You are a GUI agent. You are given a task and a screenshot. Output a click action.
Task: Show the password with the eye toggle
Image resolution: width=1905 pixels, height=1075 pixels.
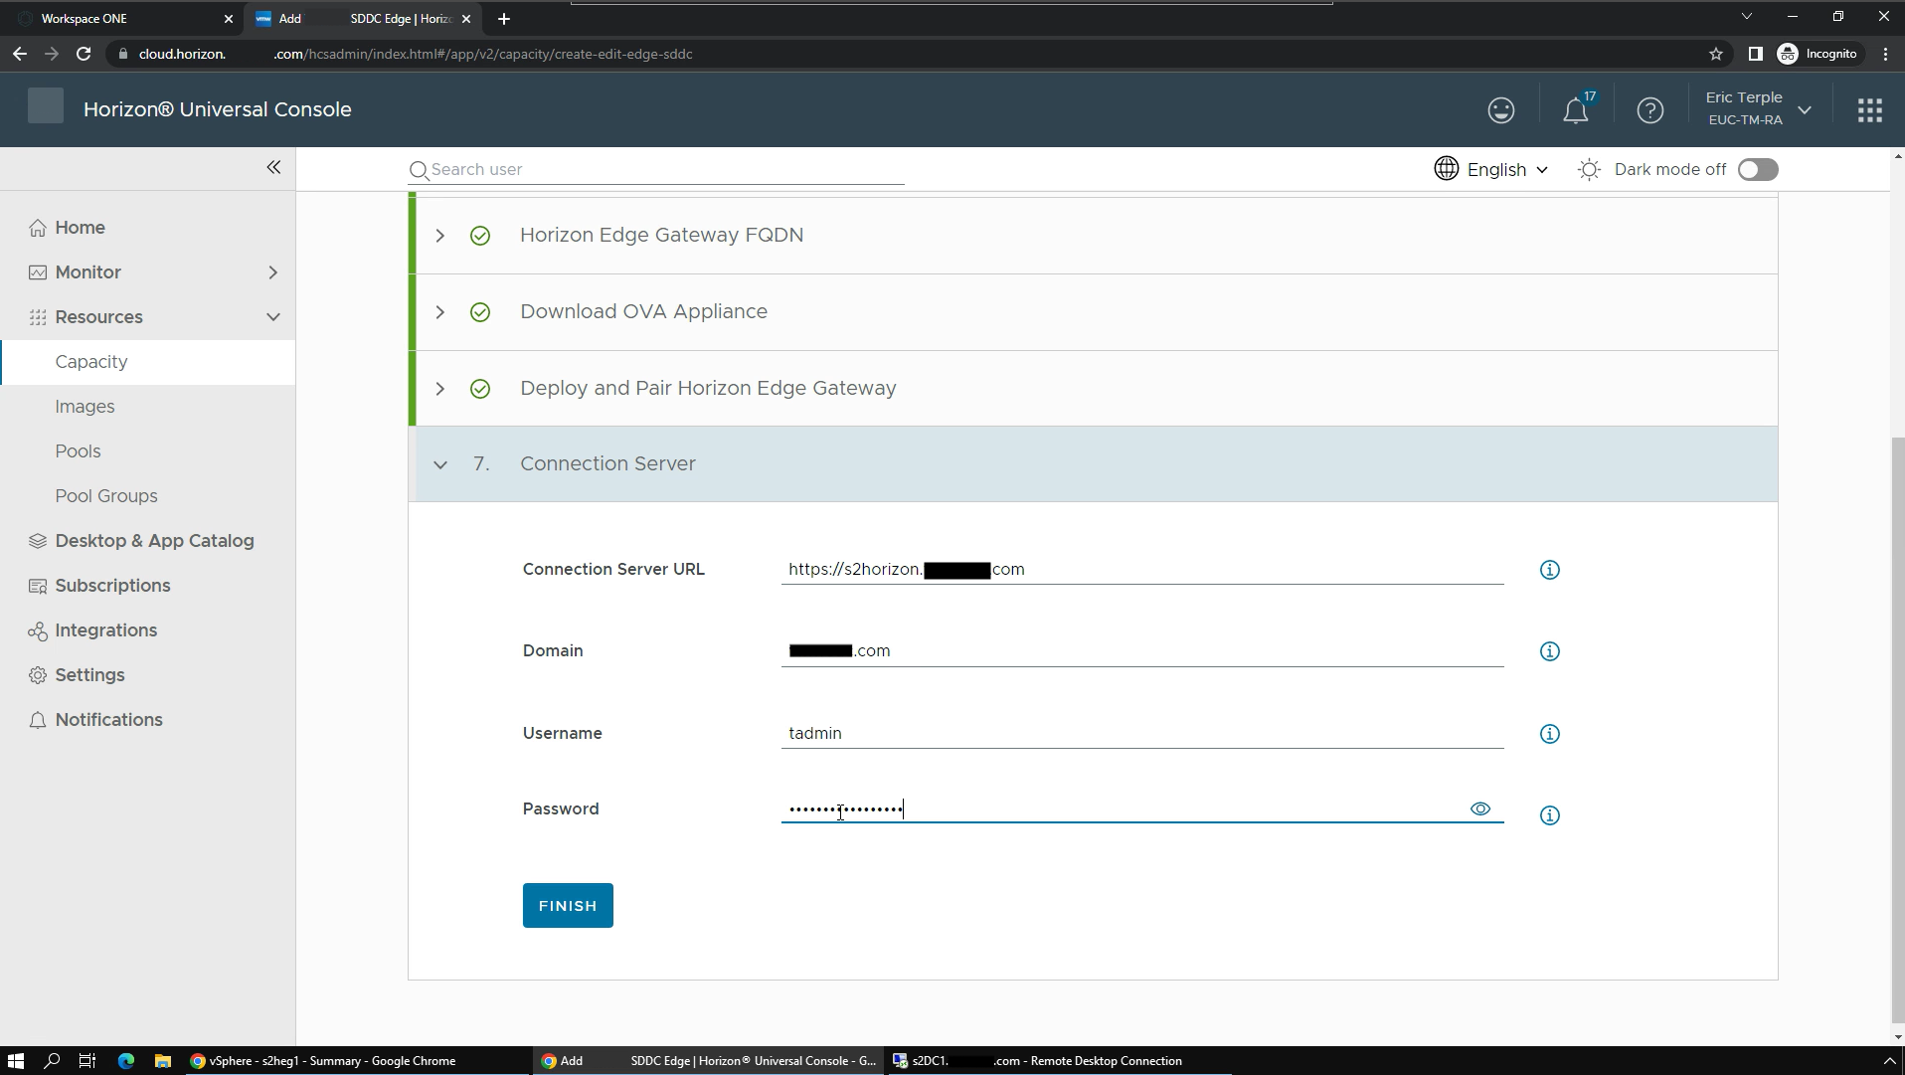1480,808
